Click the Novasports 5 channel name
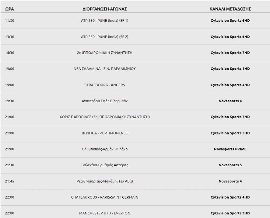Screen dimensions: 270x218 [230, 165]
